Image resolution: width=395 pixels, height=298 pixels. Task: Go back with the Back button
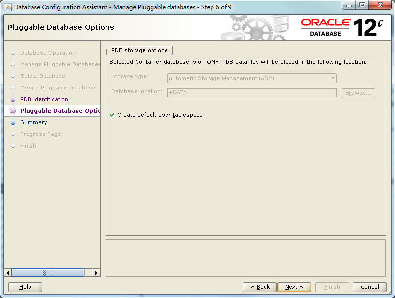[x=260, y=287]
